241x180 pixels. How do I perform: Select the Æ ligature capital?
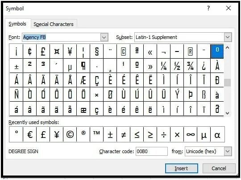tap(83, 80)
